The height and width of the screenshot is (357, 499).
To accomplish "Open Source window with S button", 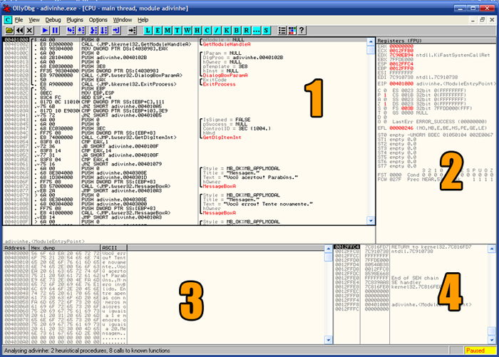I will pos(266,31).
